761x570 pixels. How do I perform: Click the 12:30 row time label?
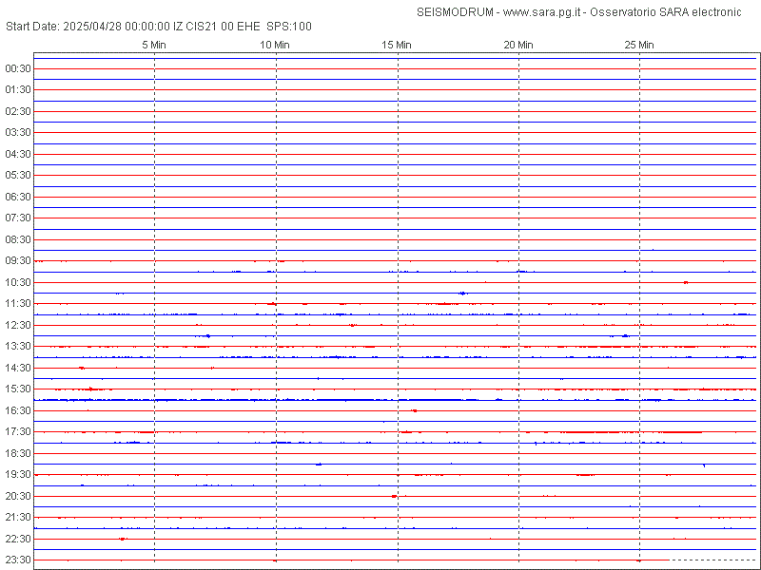(x=18, y=325)
